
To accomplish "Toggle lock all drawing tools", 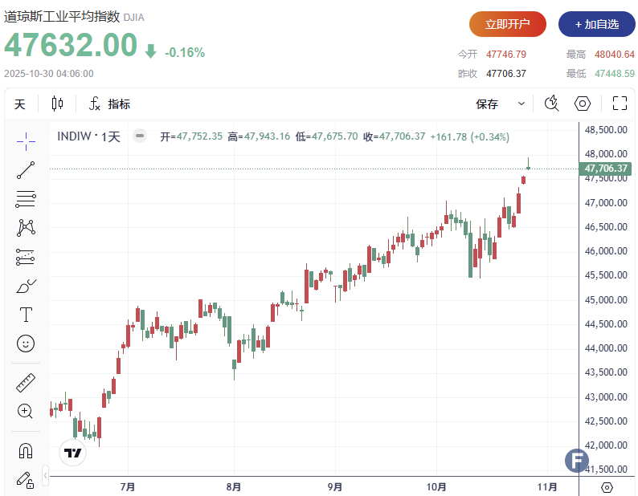I will (x=26, y=479).
